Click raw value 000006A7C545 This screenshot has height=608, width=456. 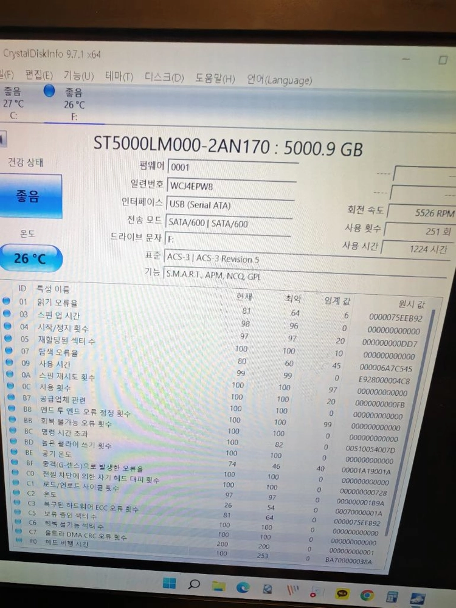tap(386, 368)
